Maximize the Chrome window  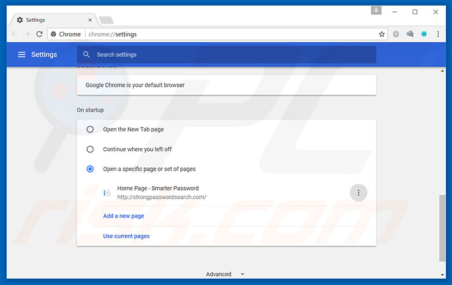pyautogui.click(x=415, y=12)
